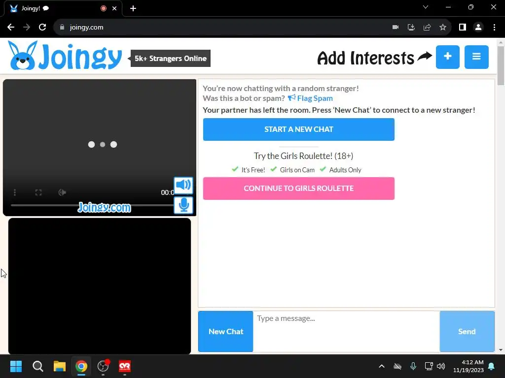Click the video player's volume icon
505x378 pixels.
(x=62, y=192)
